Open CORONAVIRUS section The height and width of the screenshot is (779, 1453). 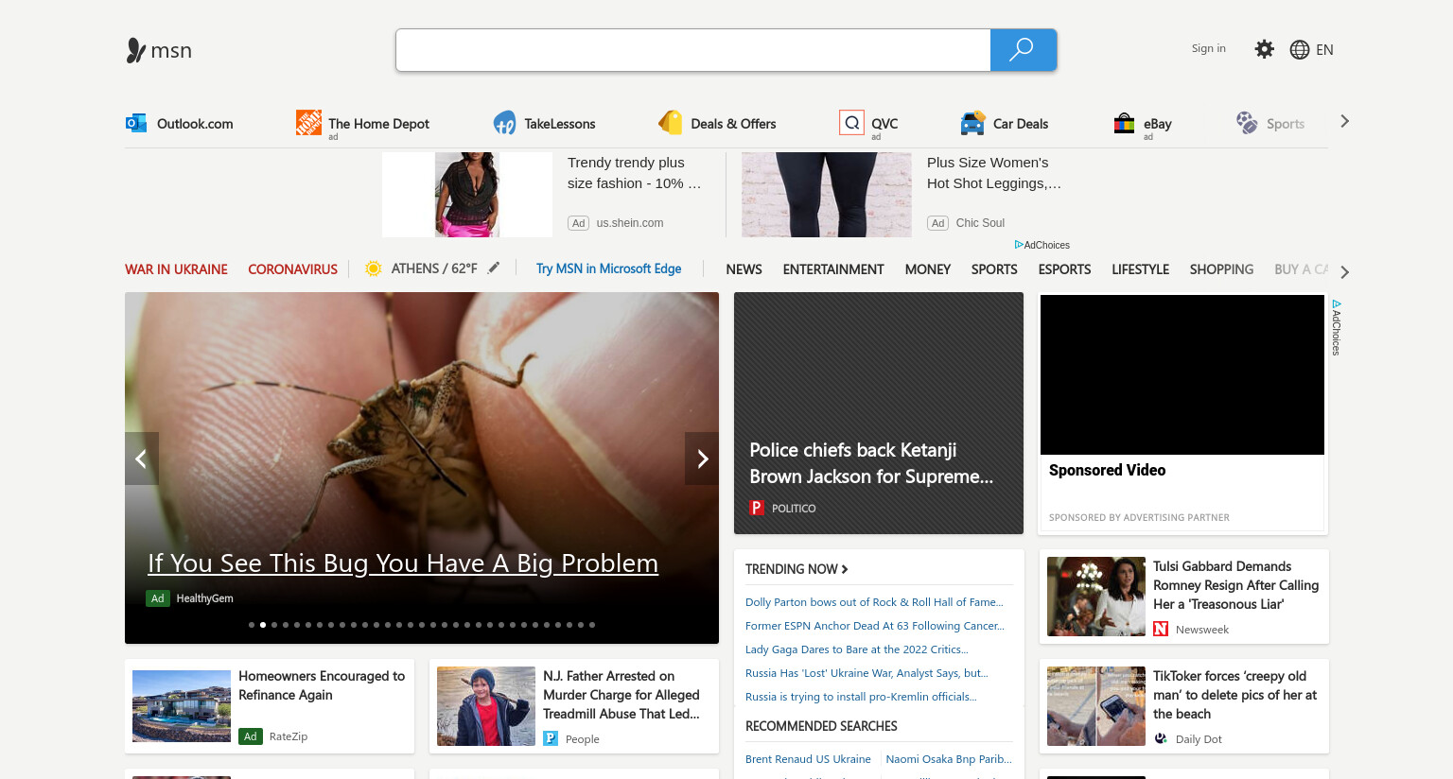point(292,269)
